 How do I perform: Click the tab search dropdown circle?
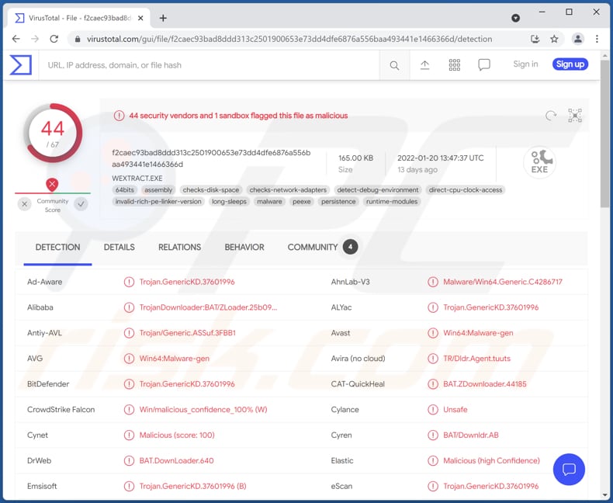click(516, 18)
